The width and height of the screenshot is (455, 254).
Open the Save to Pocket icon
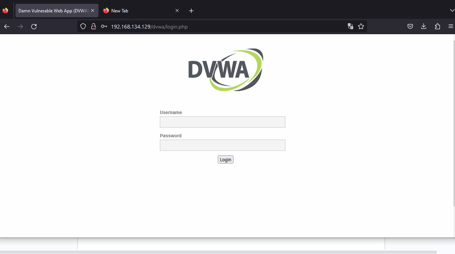click(x=411, y=26)
